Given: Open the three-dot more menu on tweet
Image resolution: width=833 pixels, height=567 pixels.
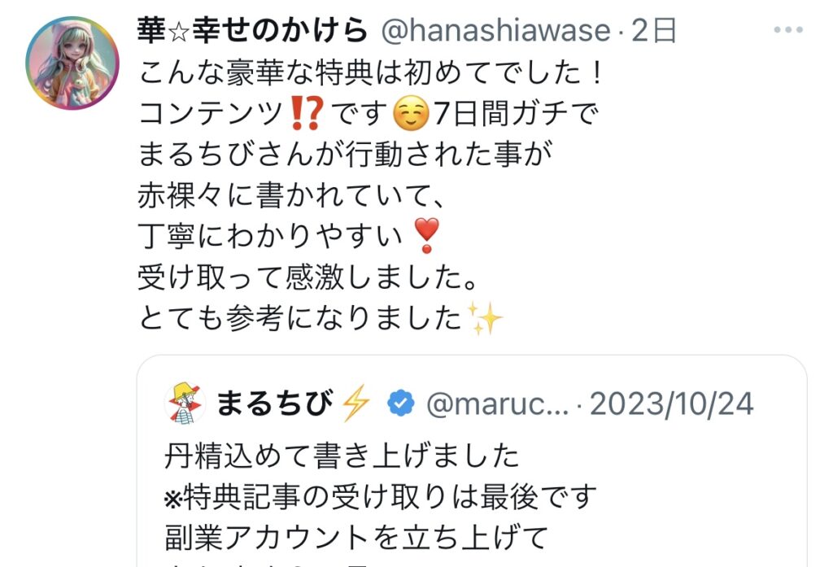Looking at the screenshot, I should (787, 30).
